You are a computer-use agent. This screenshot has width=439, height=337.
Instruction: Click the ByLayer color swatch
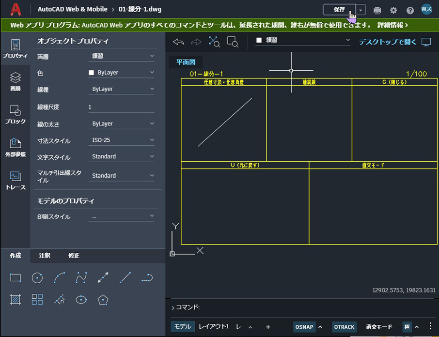click(91, 73)
